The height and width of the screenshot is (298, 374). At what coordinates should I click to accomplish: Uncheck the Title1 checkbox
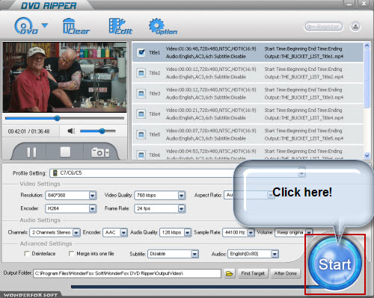click(141, 52)
